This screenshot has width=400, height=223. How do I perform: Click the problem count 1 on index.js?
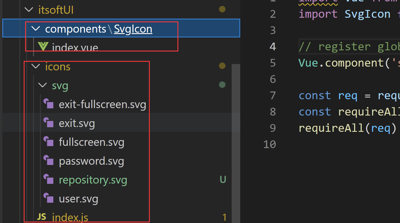tap(225, 217)
